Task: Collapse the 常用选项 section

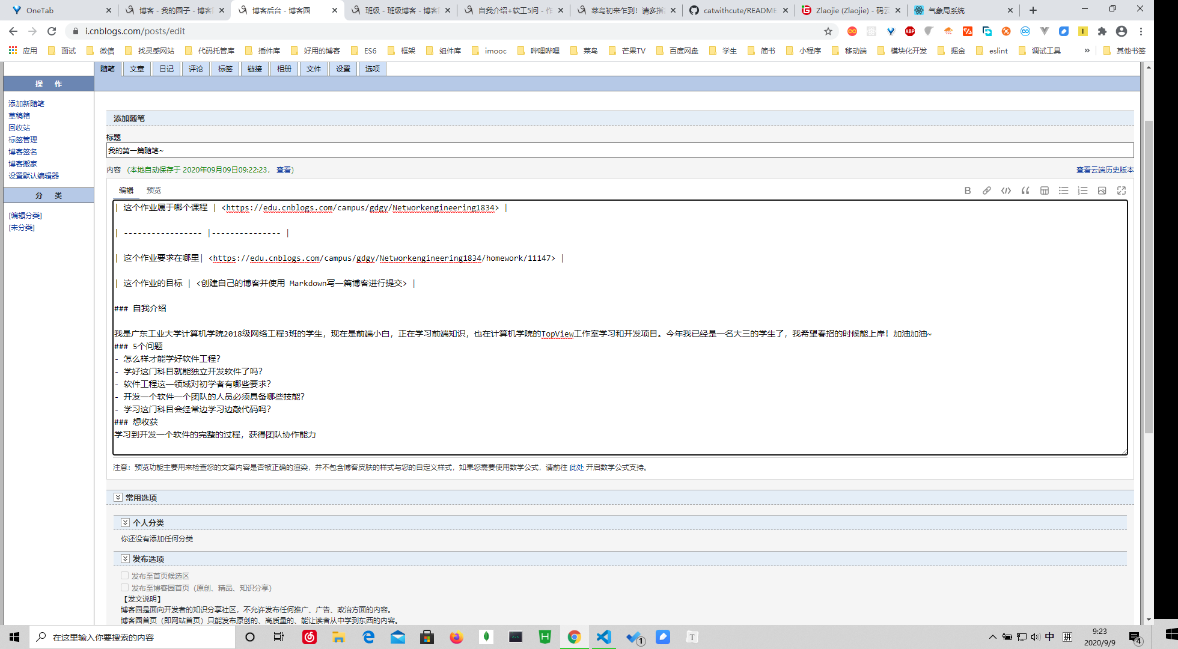Action: coord(118,498)
